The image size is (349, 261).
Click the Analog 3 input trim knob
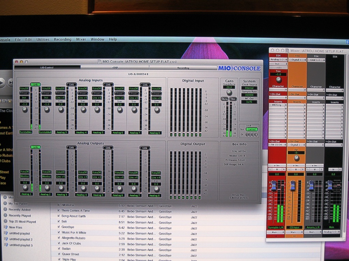point(61,109)
